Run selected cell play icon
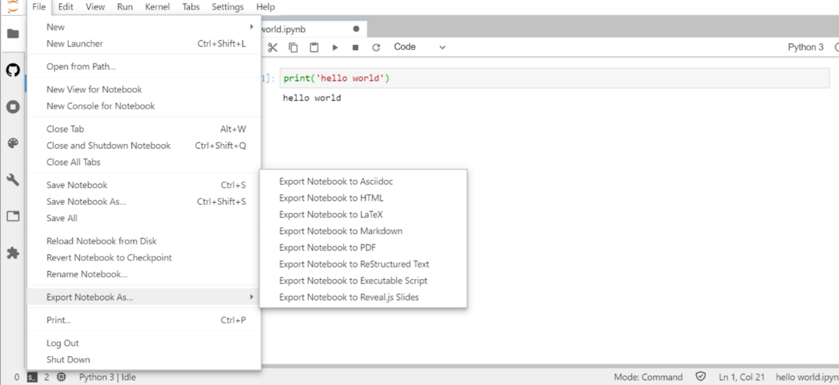The height and width of the screenshot is (385, 839). point(335,47)
